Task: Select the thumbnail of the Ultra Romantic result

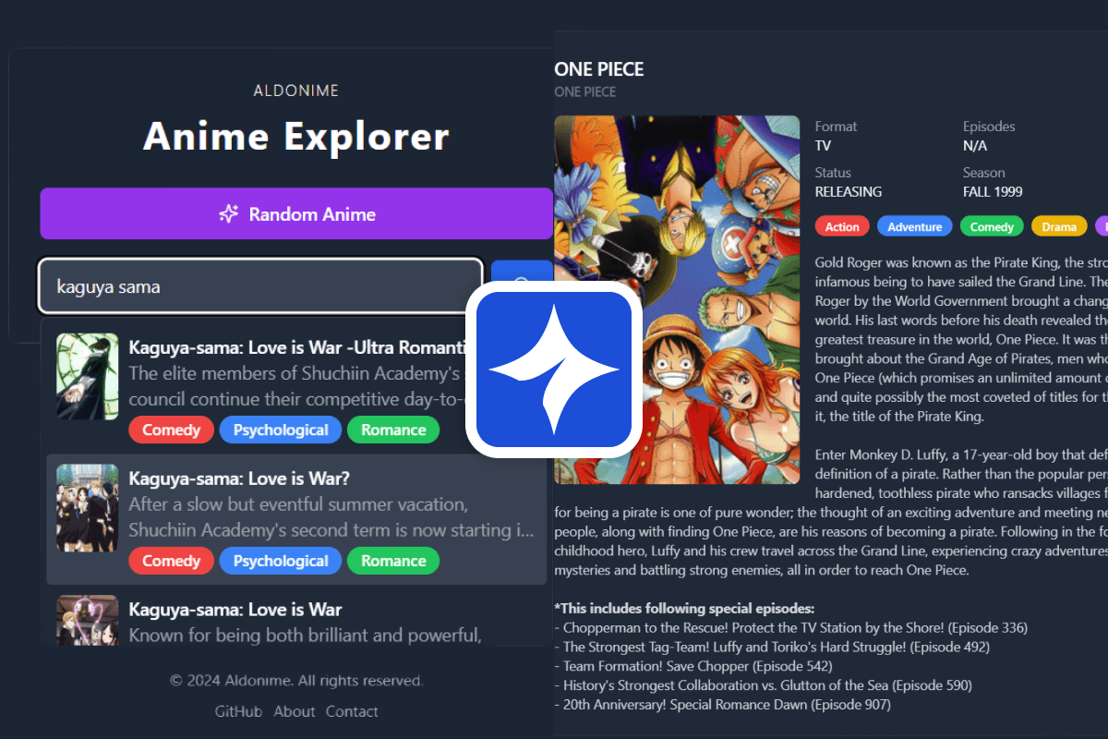Action: [x=87, y=376]
